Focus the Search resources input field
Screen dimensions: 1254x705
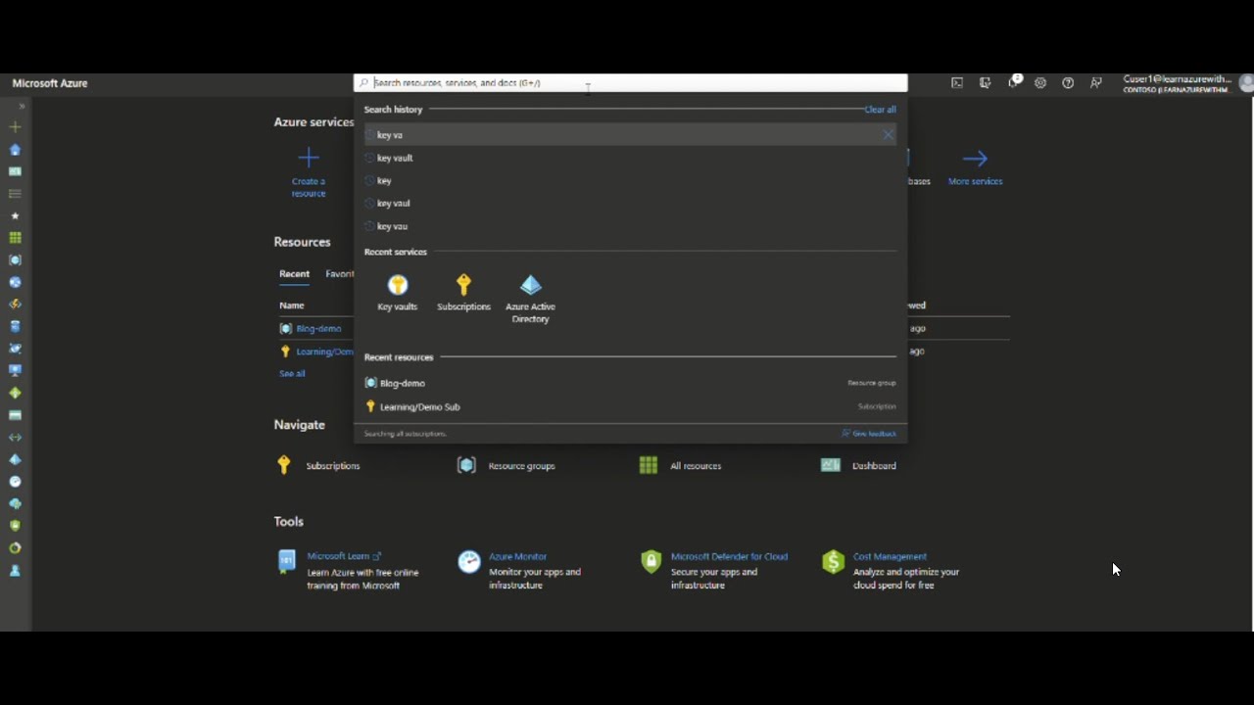630,83
